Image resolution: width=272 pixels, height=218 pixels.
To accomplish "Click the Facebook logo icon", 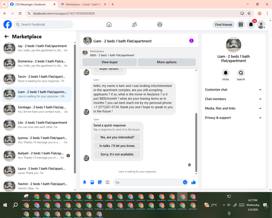I will [8, 25].
